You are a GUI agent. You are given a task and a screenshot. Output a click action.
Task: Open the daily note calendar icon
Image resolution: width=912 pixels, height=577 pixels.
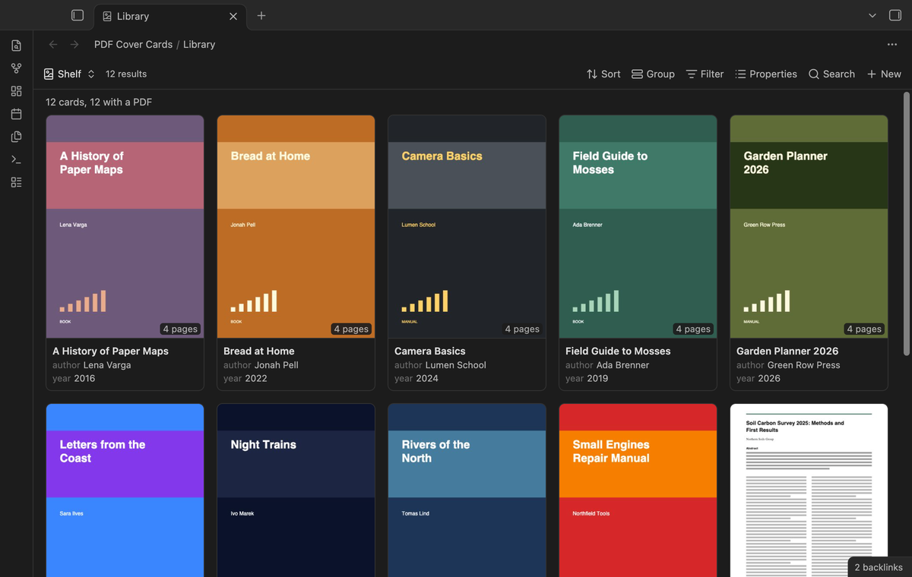tap(16, 114)
